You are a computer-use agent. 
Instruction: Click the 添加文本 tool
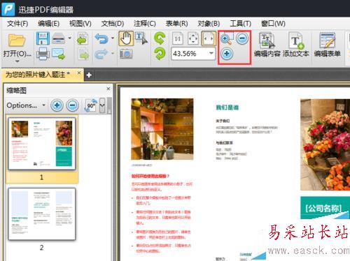click(x=296, y=45)
